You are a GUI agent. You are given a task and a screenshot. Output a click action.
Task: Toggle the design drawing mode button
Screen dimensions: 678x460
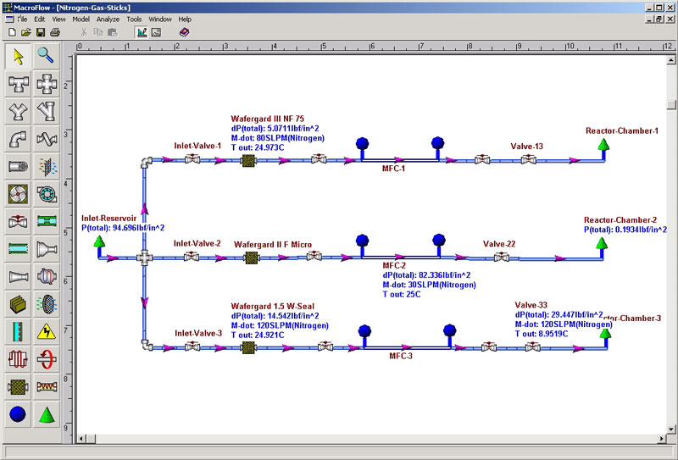coord(142,32)
